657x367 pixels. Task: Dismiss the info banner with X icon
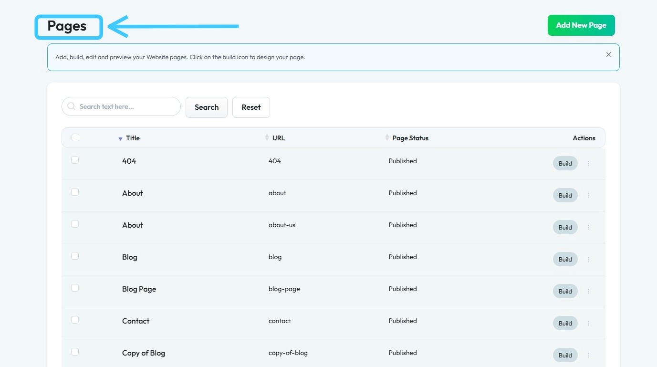[608, 55]
